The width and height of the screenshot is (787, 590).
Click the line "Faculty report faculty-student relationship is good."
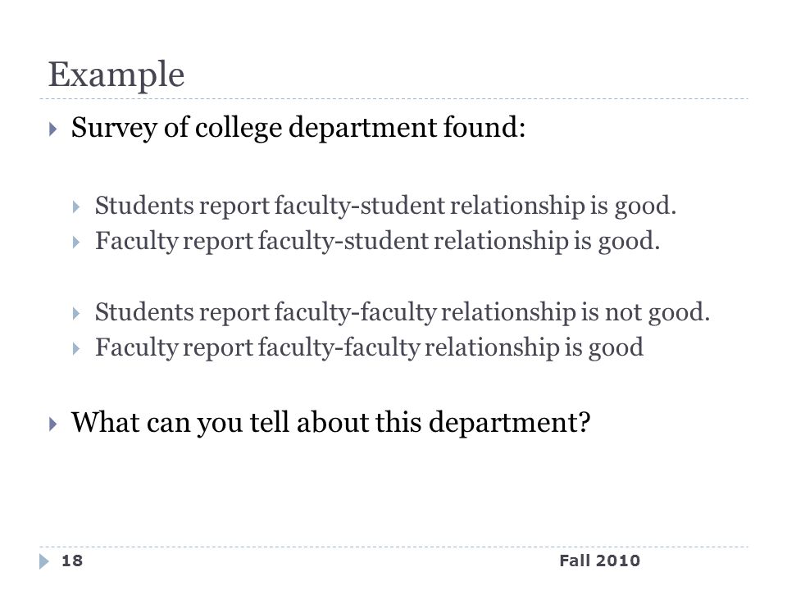pyautogui.click(x=377, y=241)
